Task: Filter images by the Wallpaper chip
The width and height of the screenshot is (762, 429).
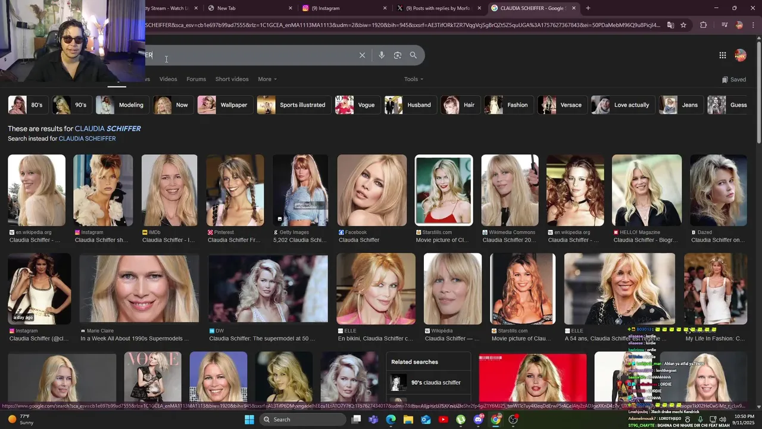Action: [x=224, y=105]
